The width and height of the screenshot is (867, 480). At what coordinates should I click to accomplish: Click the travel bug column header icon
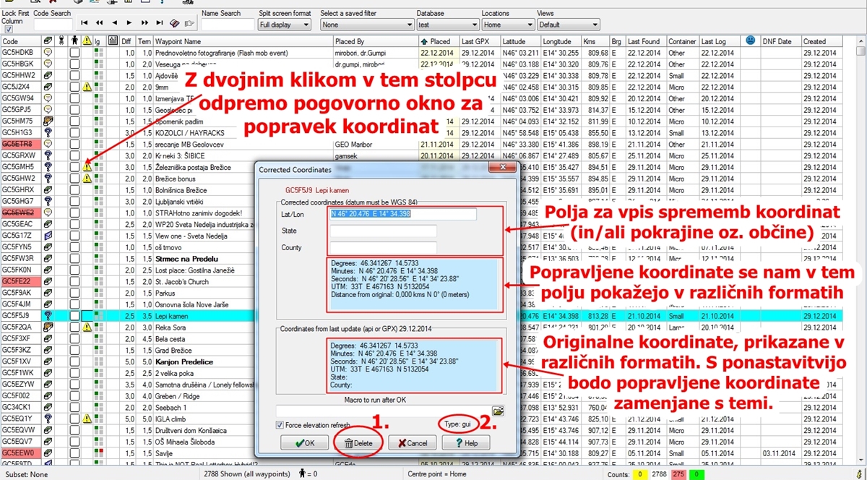point(61,42)
